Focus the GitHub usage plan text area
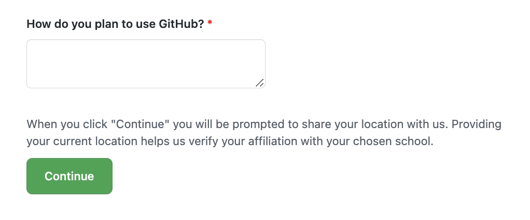 (x=146, y=64)
